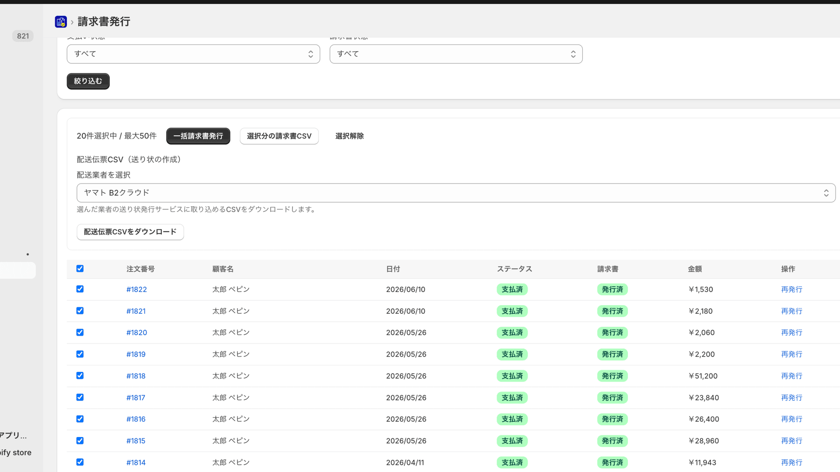Viewport: 840px width, 472px height.
Task: Click the 支払済 badge for order #1822
Action: click(x=512, y=289)
